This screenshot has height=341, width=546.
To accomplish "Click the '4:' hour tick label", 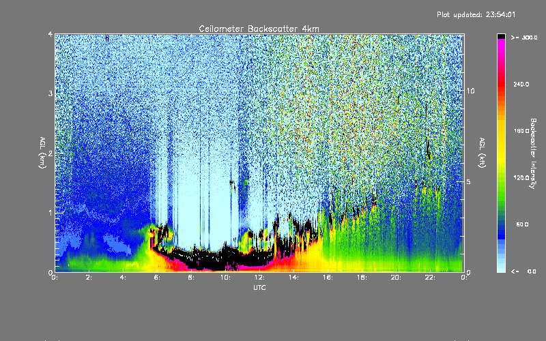I will pyautogui.click(x=123, y=278).
